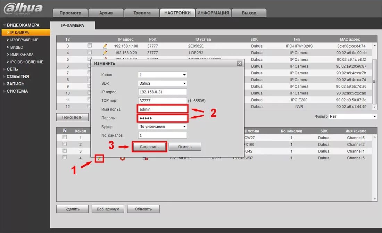Click the Dahua logo
The height and width of the screenshot is (233, 382).
[23, 8]
